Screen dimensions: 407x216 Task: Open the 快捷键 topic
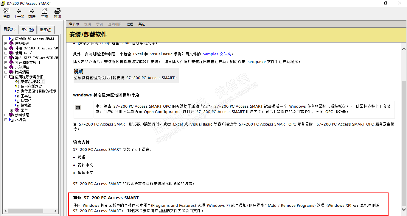26,105
